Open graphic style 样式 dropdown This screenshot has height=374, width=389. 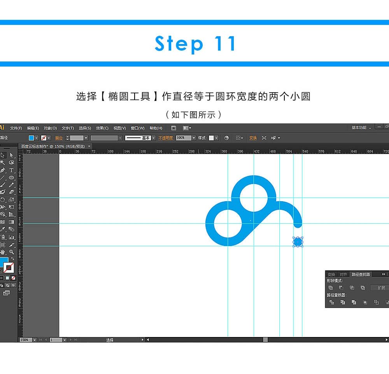(216, 138)
